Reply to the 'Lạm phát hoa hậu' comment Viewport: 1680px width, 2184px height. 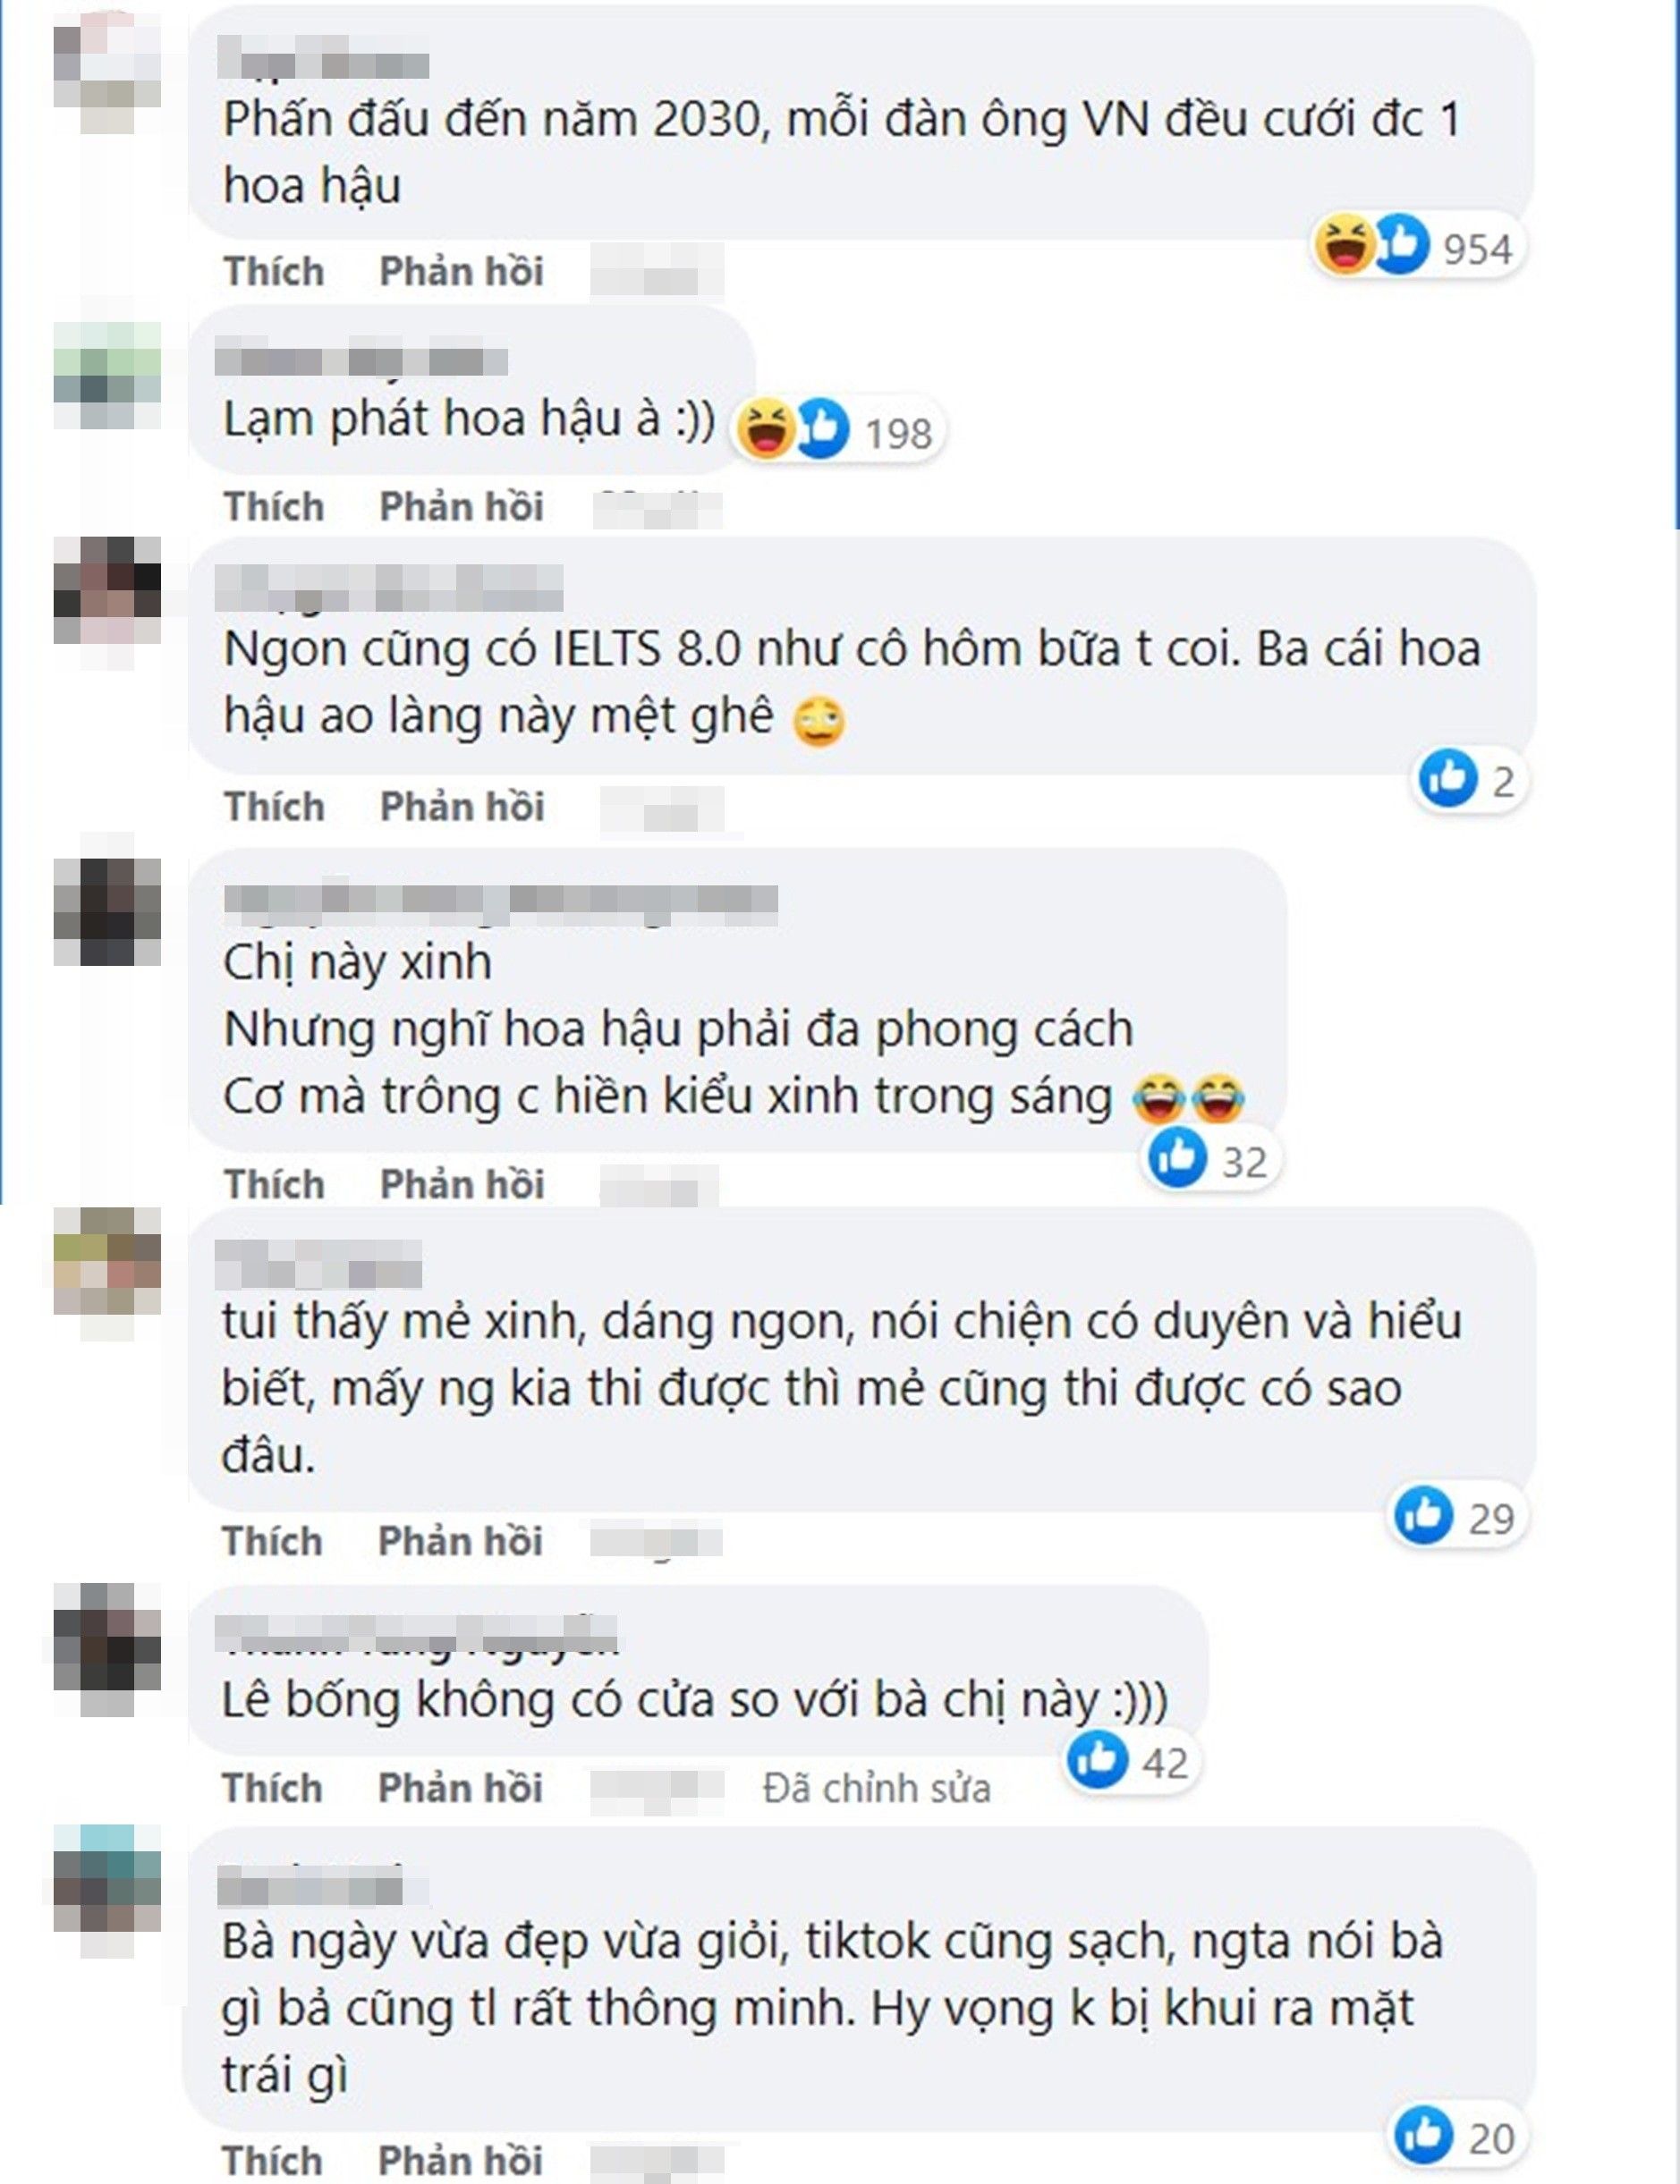pos(461,506)
